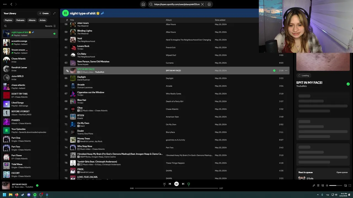Open the queue icon in player bar
Screen dimensions: 353x198
(318, 185)
